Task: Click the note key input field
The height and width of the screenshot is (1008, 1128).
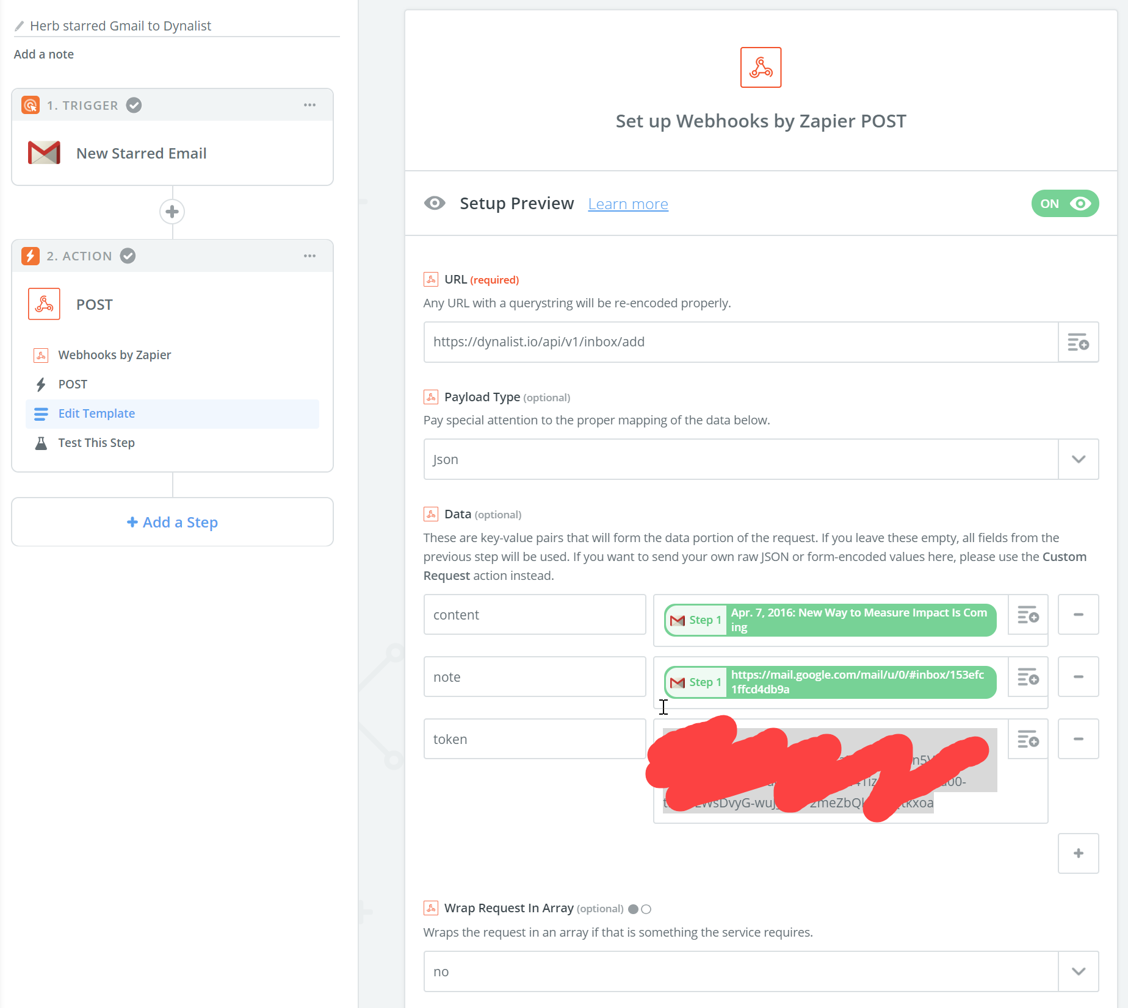Action: 535,677
